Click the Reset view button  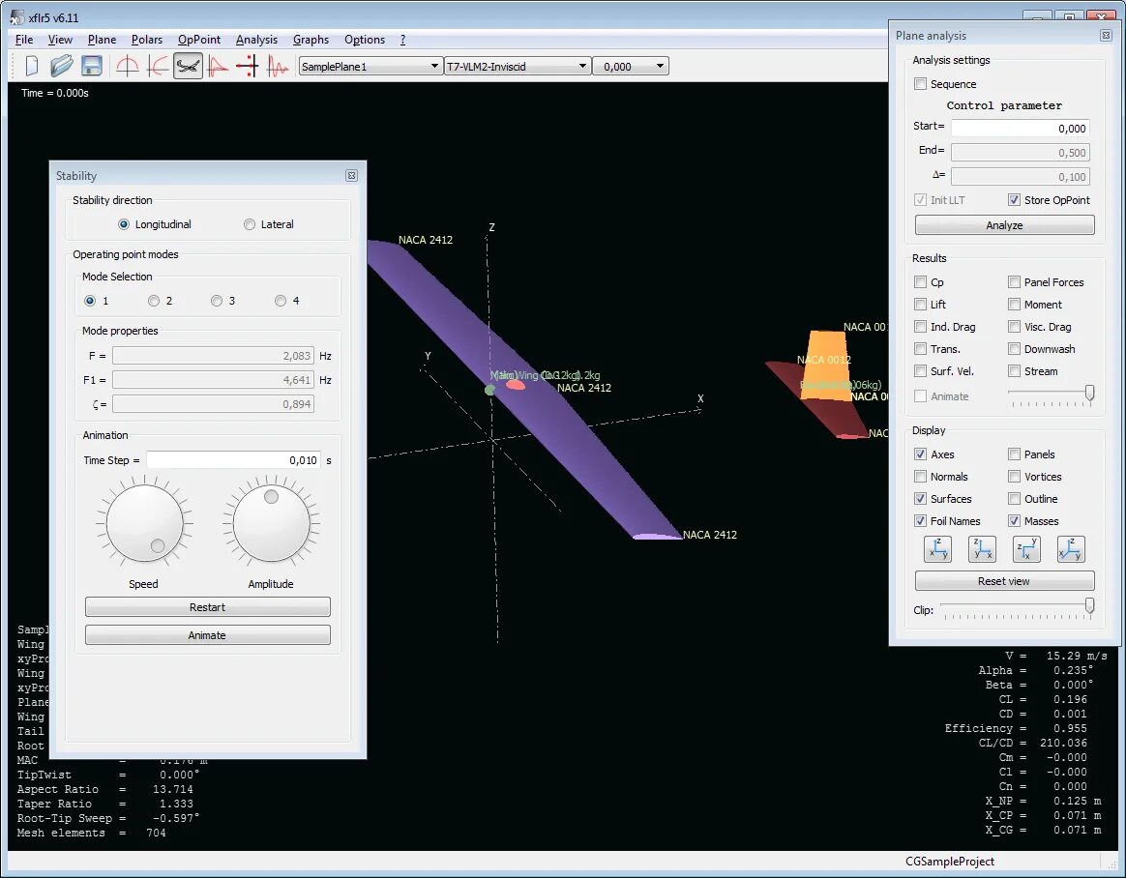click(x=1004, y=581)
